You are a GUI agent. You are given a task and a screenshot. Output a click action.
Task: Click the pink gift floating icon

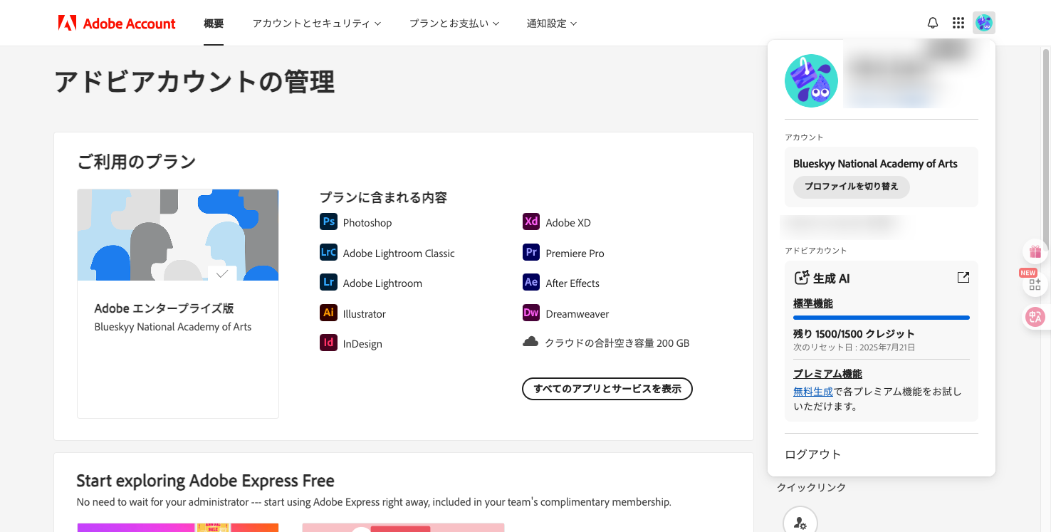point(1034,251)
